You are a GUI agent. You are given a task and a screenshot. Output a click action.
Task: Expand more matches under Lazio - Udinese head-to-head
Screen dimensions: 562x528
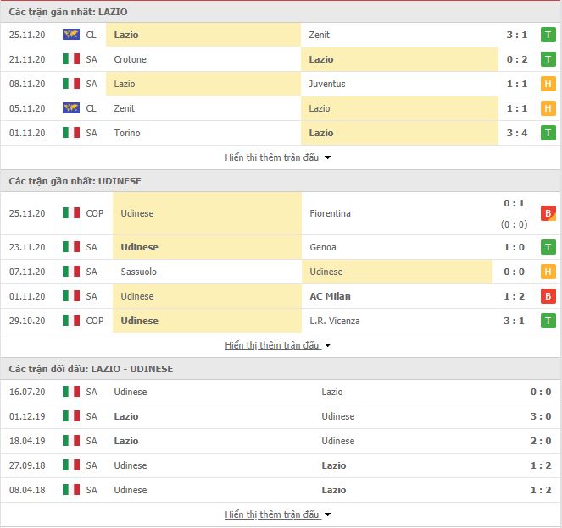point(278,514)
